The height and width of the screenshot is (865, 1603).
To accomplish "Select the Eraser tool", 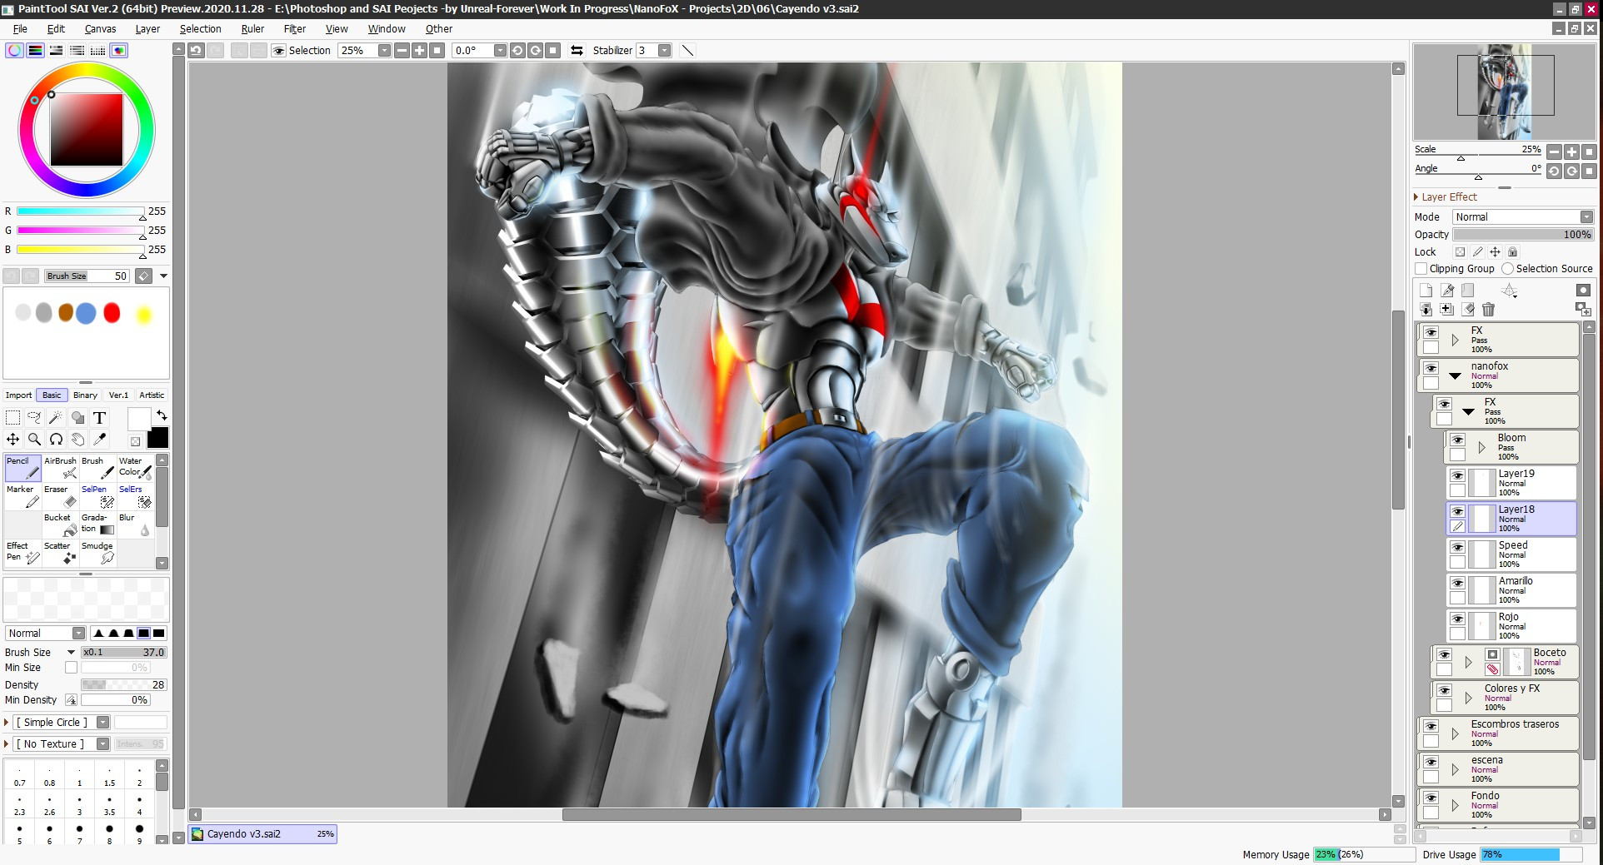I will coord(60,496).
